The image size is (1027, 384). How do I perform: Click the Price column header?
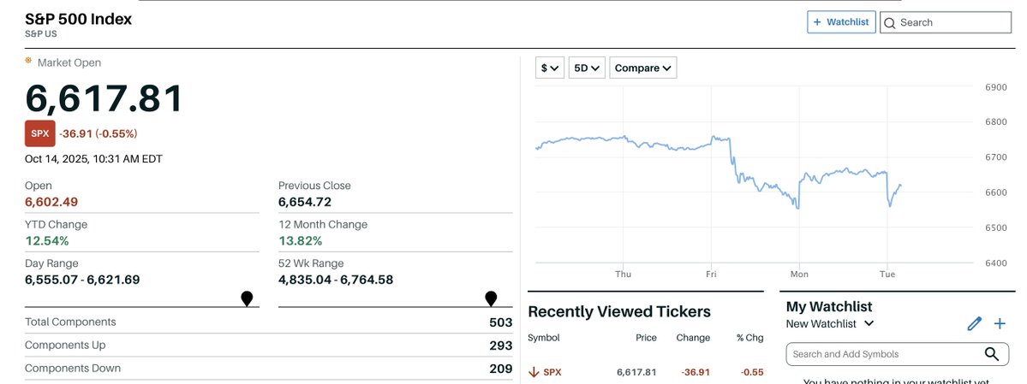point(646,338)
